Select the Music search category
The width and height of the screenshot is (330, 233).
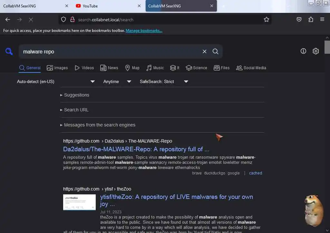155,68
